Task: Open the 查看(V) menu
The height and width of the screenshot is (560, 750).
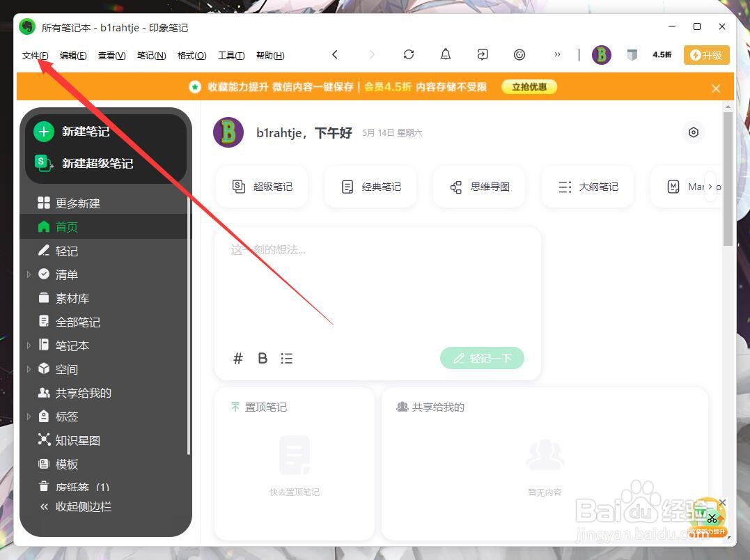Action: pos(111,56)
